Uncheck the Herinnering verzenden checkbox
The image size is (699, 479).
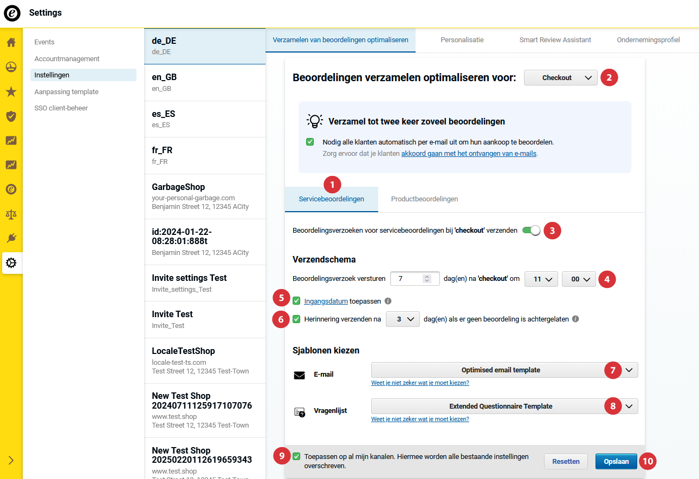coord(296,319)
